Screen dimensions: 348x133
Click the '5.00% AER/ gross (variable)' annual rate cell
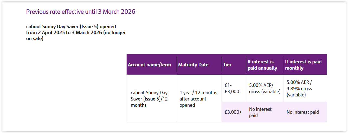click(x=265, y=88)
